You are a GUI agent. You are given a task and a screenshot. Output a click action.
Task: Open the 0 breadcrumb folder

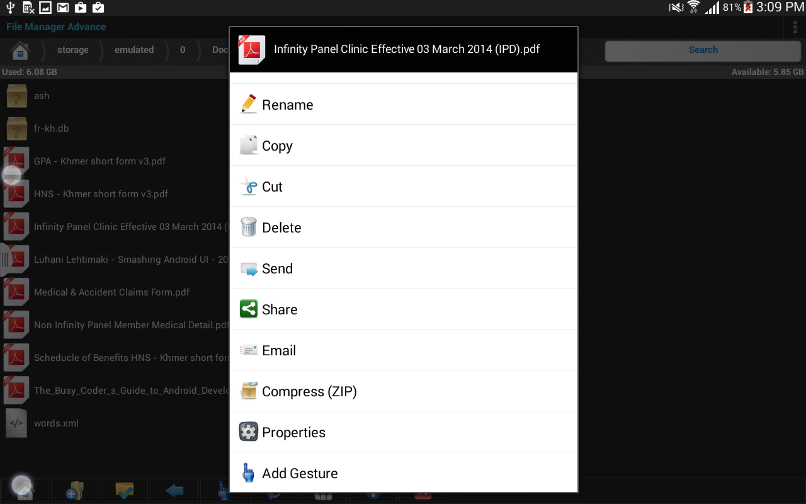183,50
